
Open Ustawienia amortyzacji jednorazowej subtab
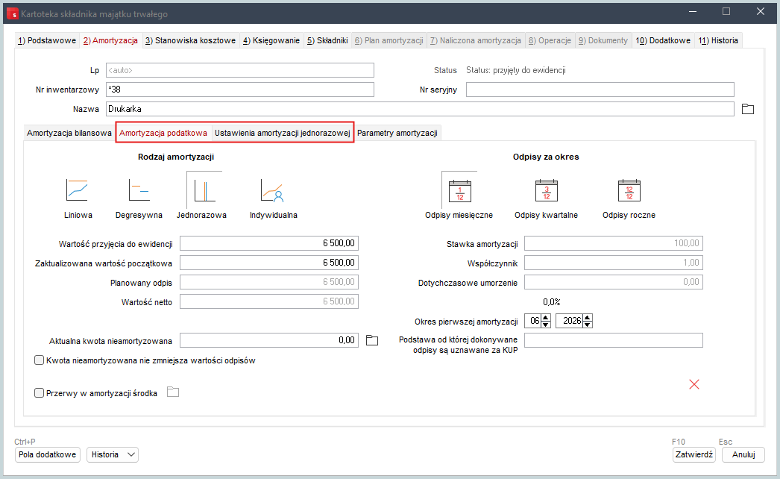coord(283,133)
